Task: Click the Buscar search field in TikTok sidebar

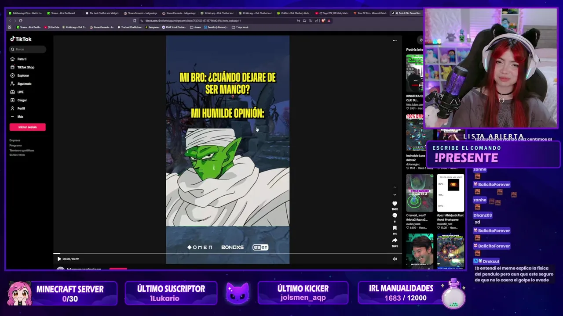Action: click(28, 49)
